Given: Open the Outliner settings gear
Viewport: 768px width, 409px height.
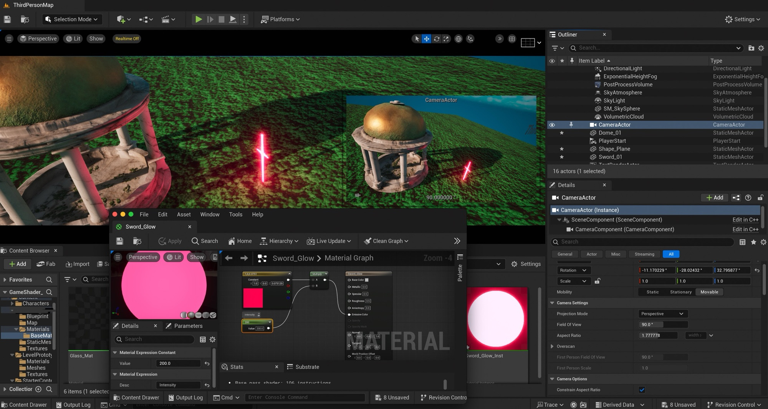Looking at the screenshot, I should (761, 48).
